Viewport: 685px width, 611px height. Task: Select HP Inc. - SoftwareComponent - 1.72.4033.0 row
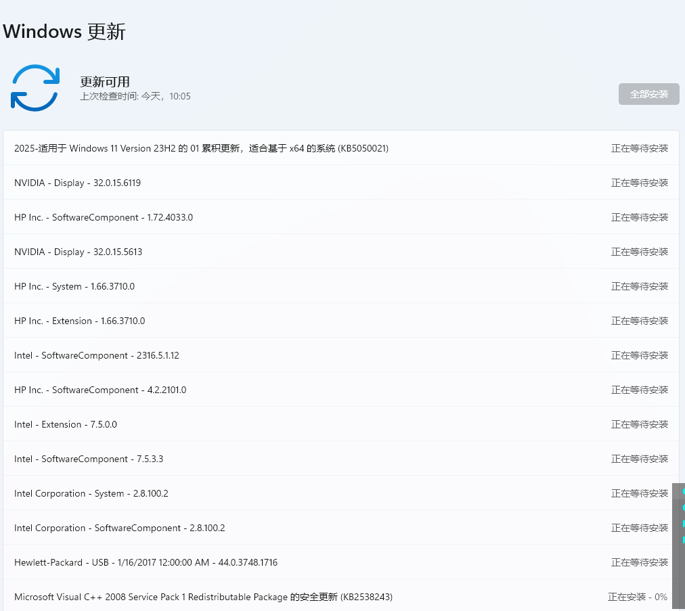click(x=341, y=217)
